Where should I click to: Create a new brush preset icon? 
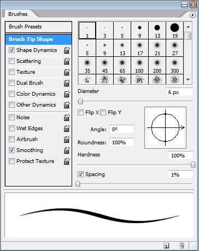point(166,246)
